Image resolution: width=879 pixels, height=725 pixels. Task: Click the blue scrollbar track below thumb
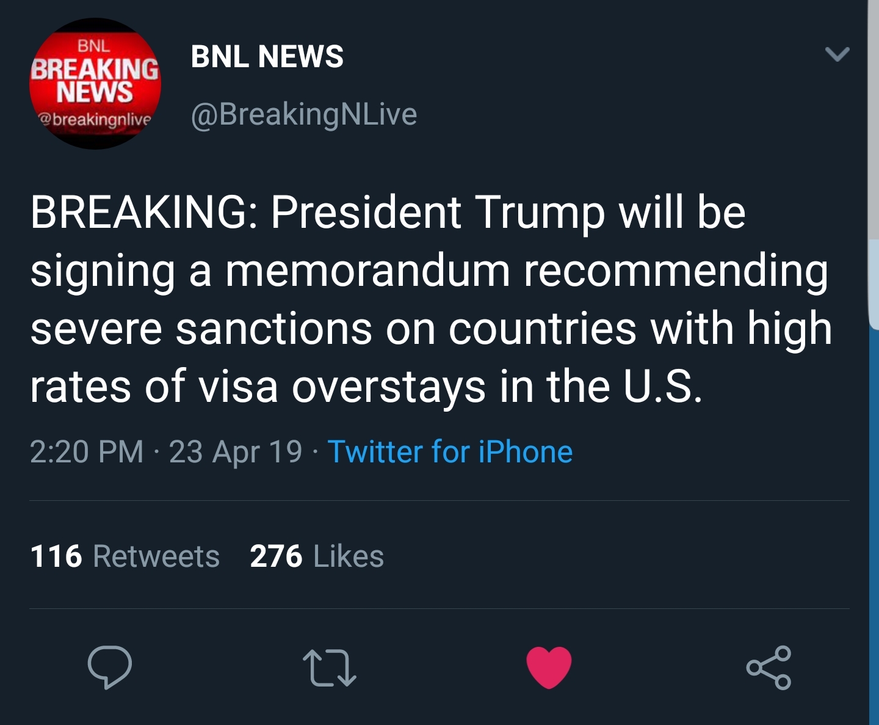pos(874,527)
